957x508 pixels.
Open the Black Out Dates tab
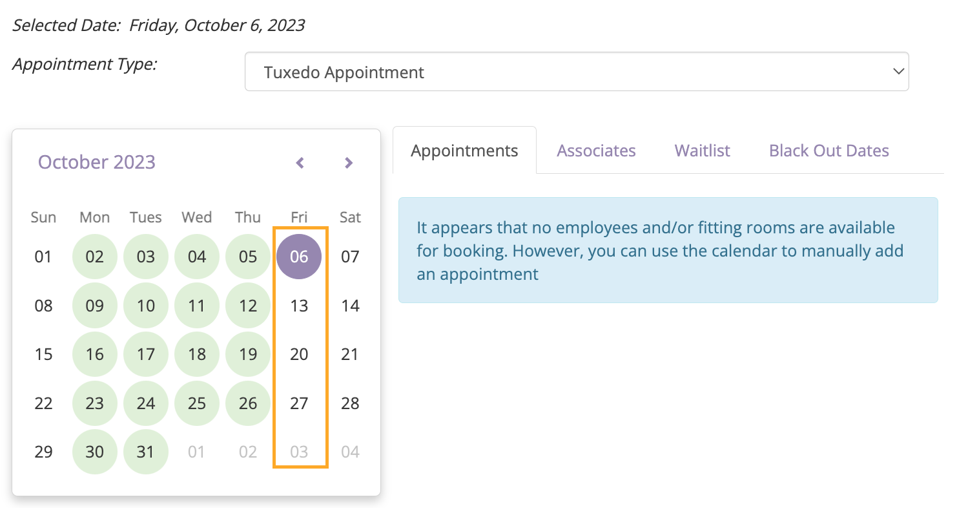point(828,151)
